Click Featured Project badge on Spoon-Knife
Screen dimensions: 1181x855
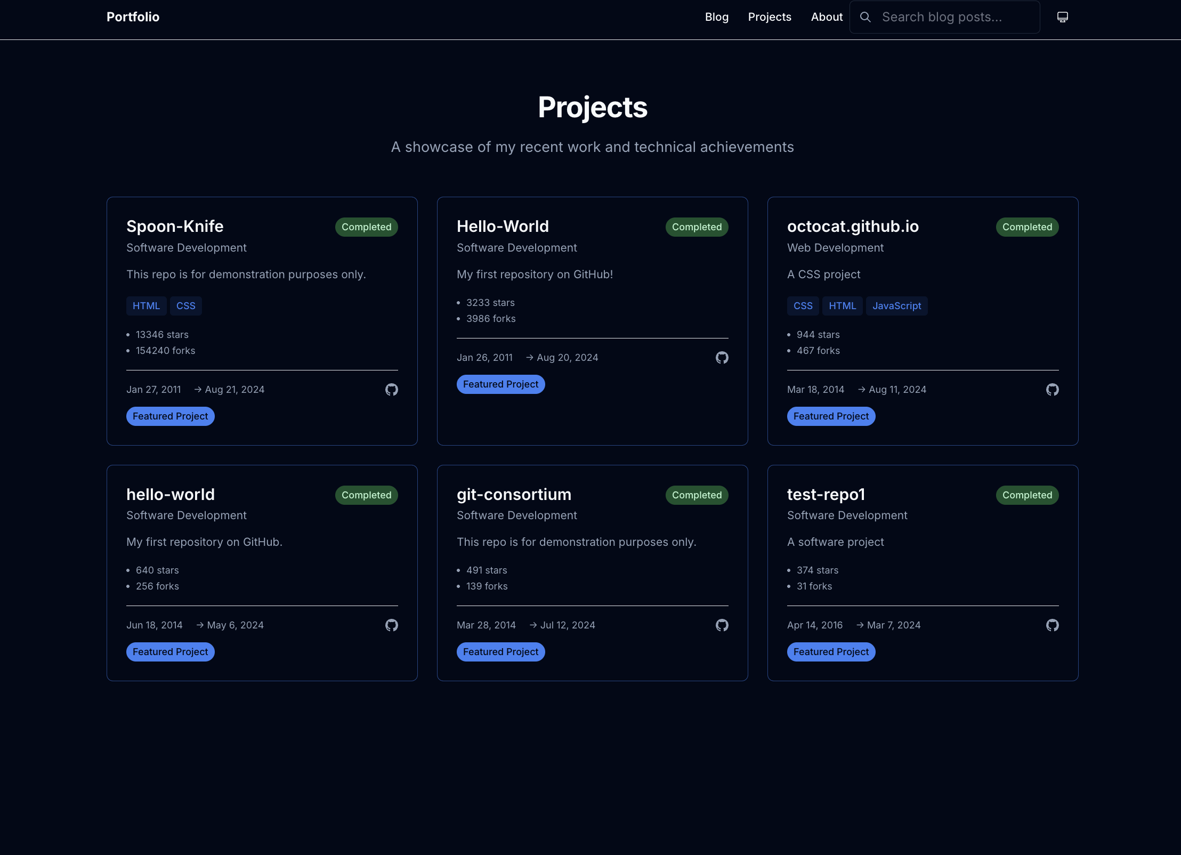coord(170,416)
